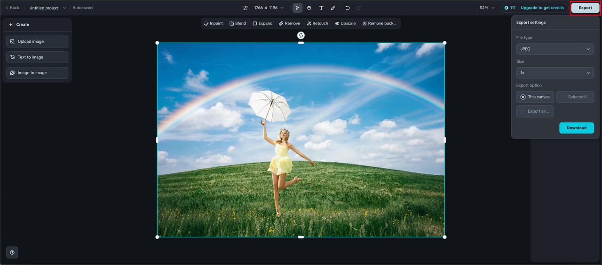Click the bottom-right corner resize handle

click(444, 237)
